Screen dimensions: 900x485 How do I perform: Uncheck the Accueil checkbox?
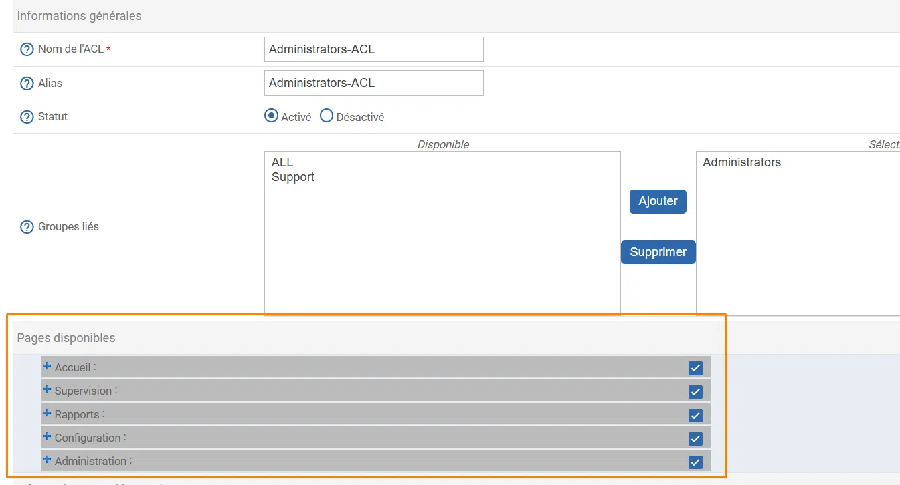click(x=695, y=367)
